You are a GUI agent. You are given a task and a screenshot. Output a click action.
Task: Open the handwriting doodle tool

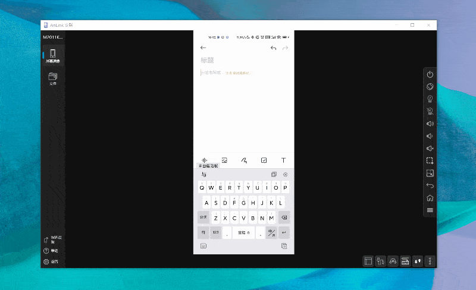(244, 160)
